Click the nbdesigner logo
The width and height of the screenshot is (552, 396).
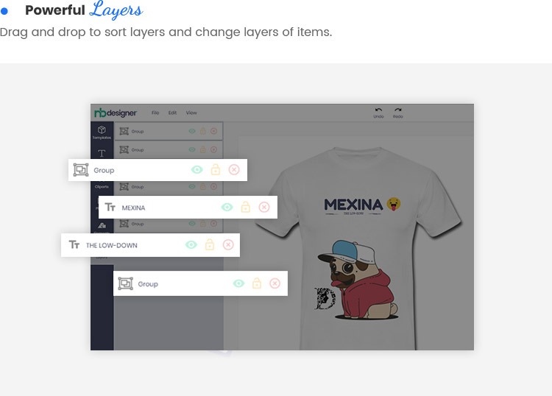click(x=116, y=113)
